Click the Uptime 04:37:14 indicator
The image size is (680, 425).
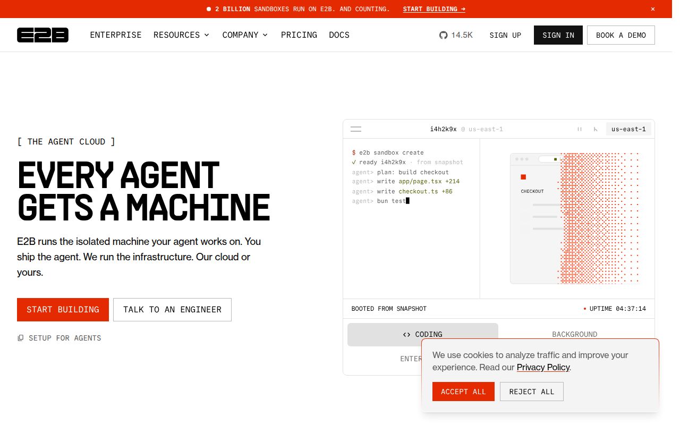615,309
